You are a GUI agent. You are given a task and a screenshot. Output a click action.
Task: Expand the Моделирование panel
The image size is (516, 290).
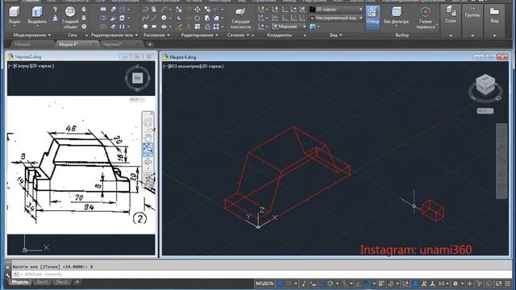point(32,35)
